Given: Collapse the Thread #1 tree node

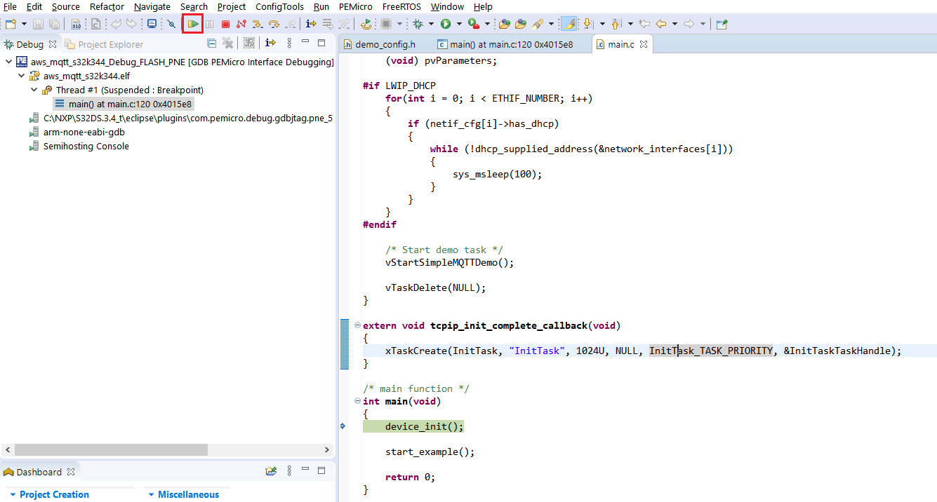Looking at the screenshot, I should click(x=34, y=90).
